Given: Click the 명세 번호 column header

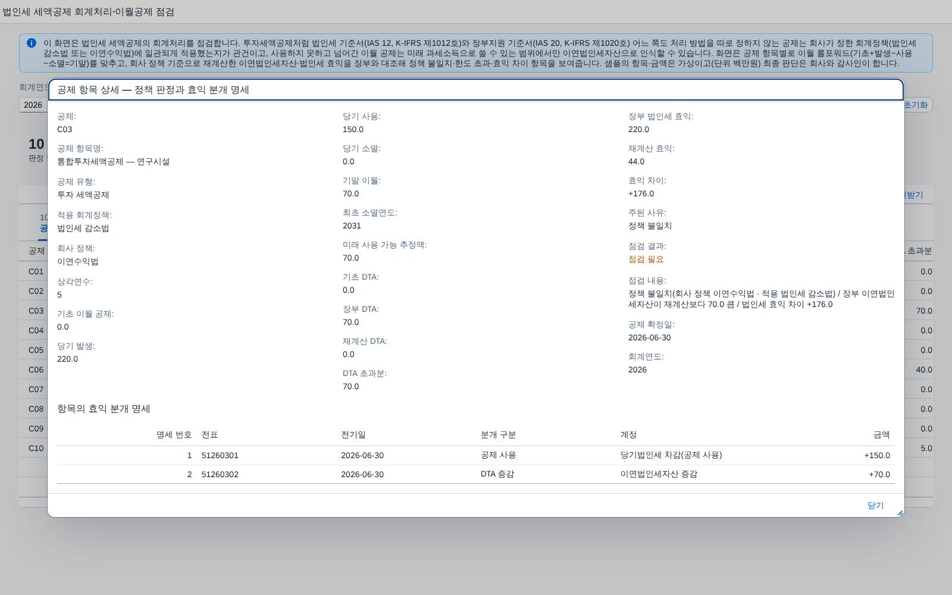Looking at the screenshot, I should click(x=174, y=435).
